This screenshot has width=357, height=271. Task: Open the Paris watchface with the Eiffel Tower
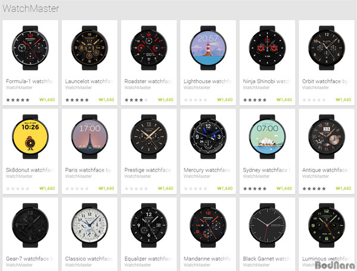[89, 137]
